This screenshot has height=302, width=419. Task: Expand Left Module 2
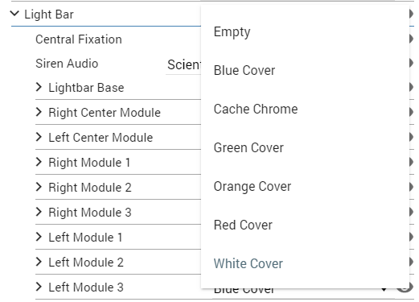(x=39, y=262)
